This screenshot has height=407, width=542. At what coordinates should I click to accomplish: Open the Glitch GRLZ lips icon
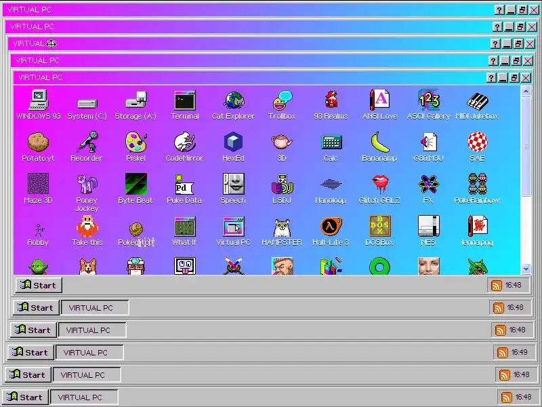point(379,184)
